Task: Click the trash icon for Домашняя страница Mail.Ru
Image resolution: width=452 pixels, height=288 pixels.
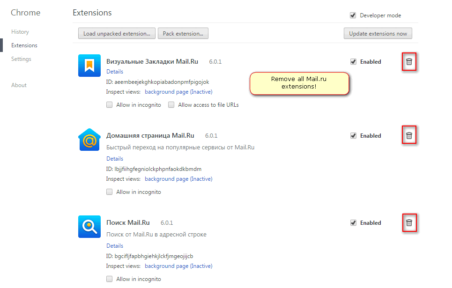Action: (409, 135)
